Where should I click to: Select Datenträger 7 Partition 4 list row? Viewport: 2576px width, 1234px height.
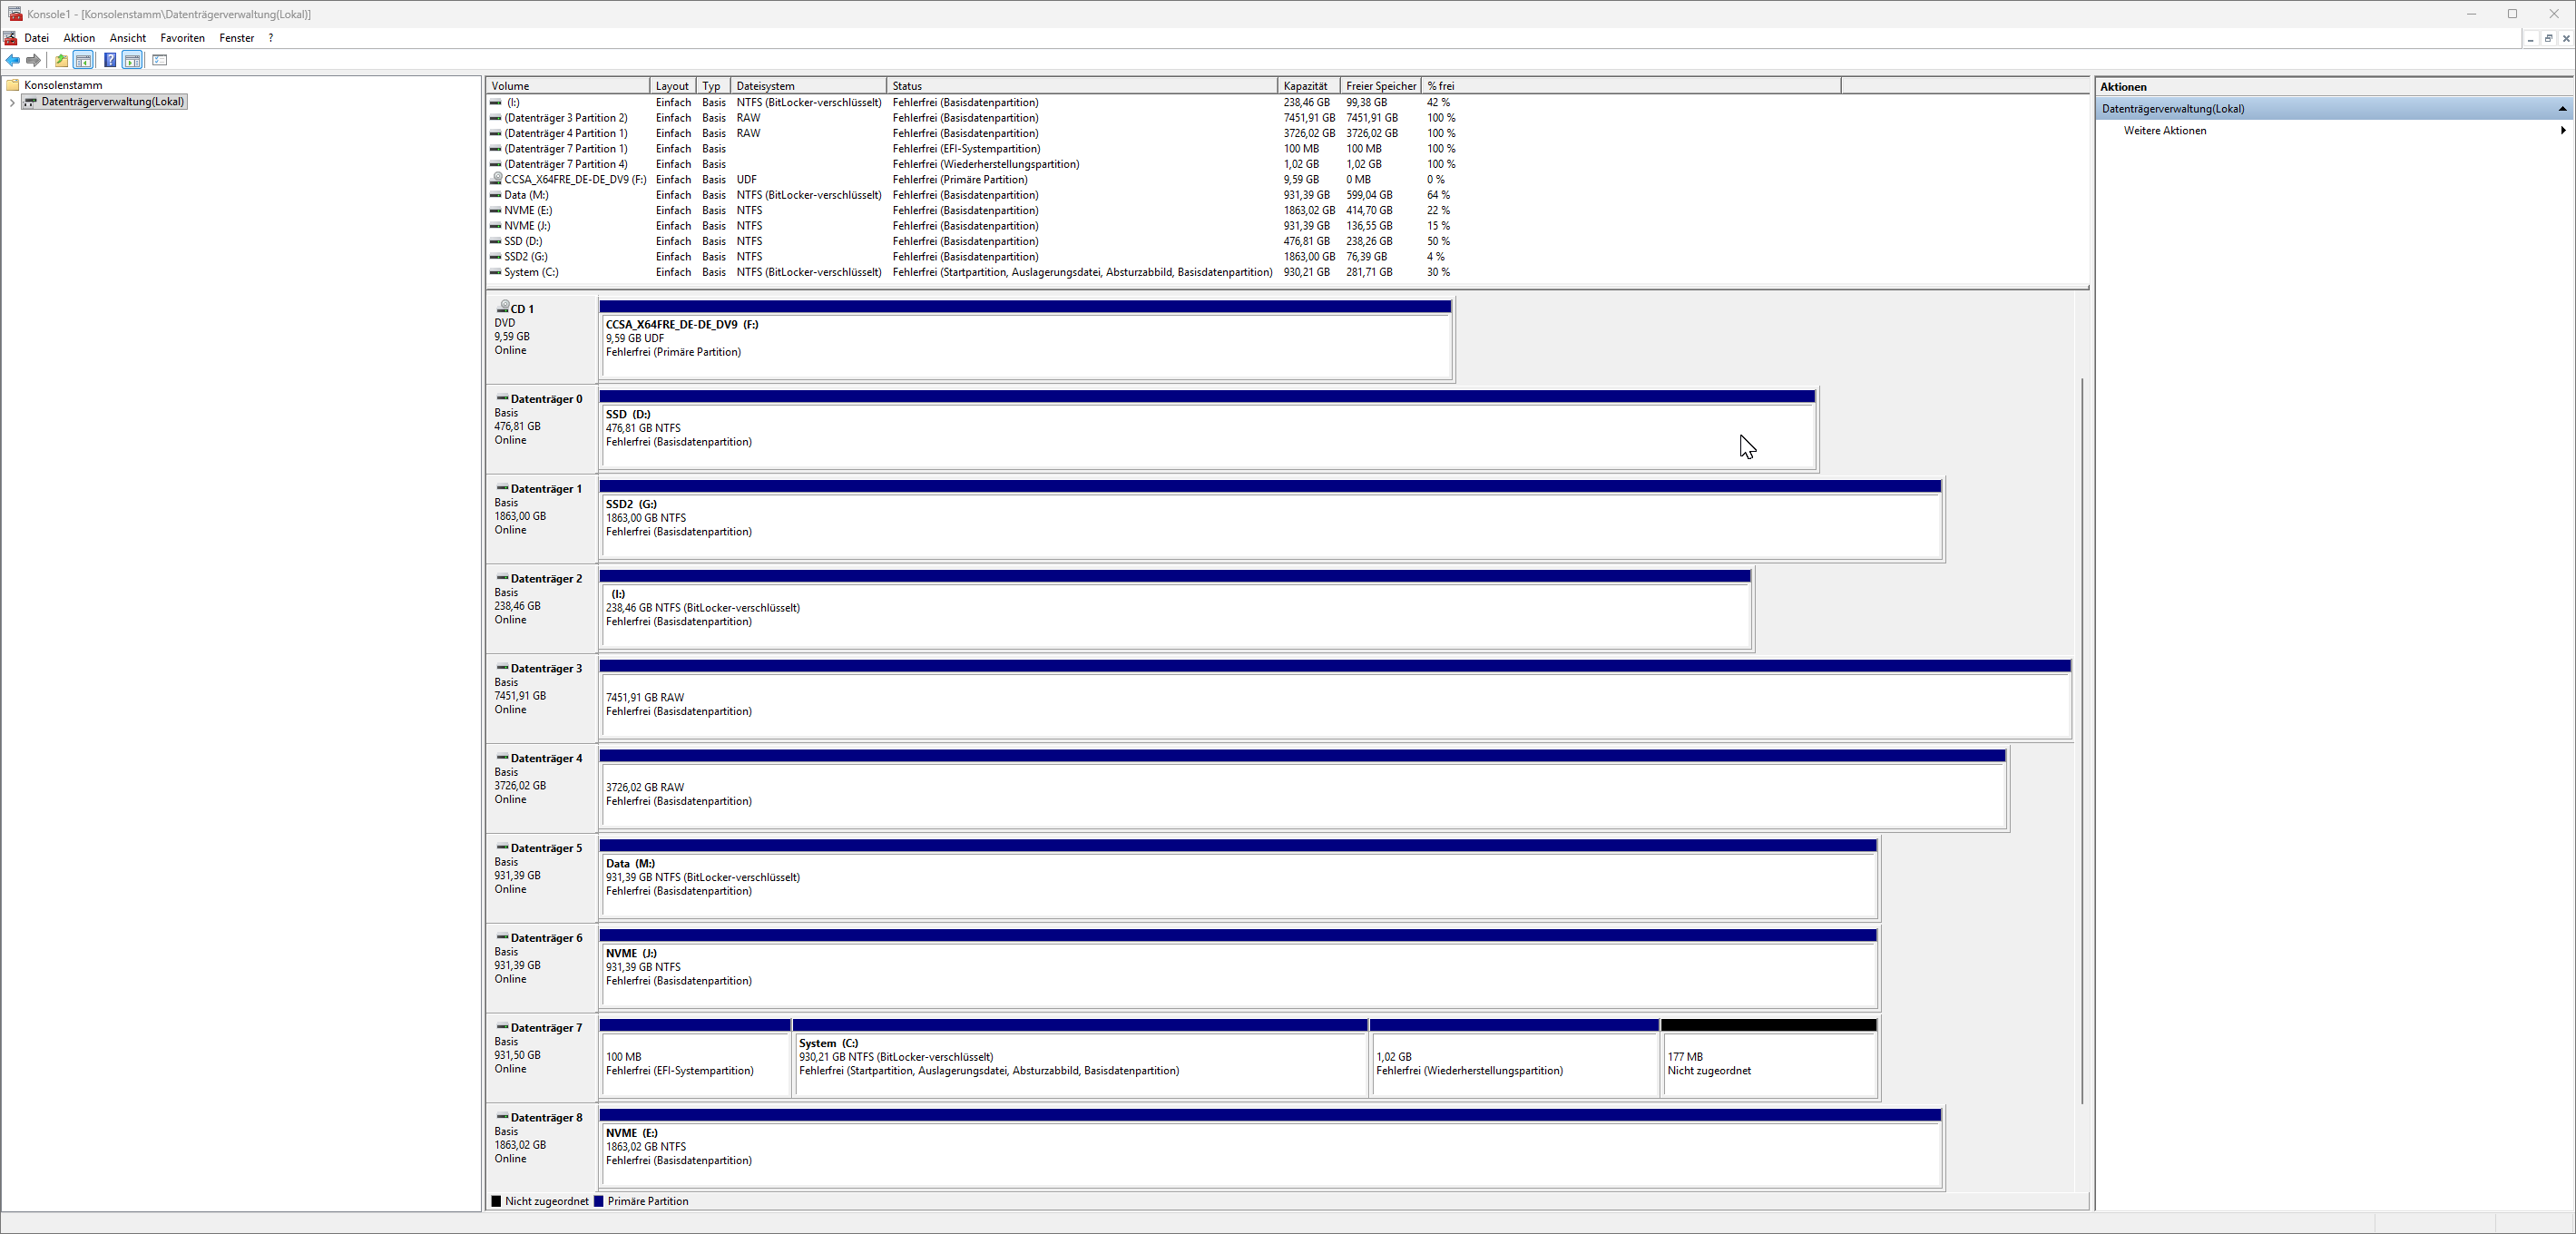click(x=972, y=164)
